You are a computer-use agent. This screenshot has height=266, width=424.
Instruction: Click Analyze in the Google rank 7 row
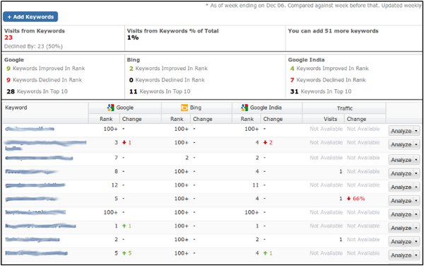tap(401, 160)
